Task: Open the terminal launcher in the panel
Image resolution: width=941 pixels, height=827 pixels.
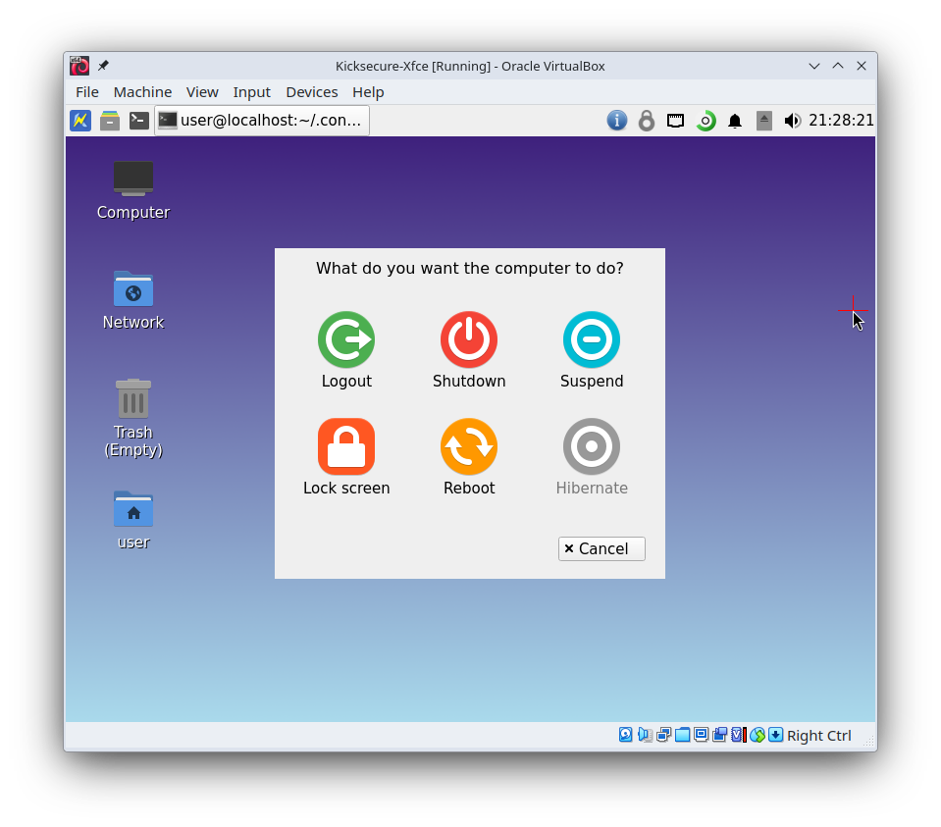Action: point(139,121)
